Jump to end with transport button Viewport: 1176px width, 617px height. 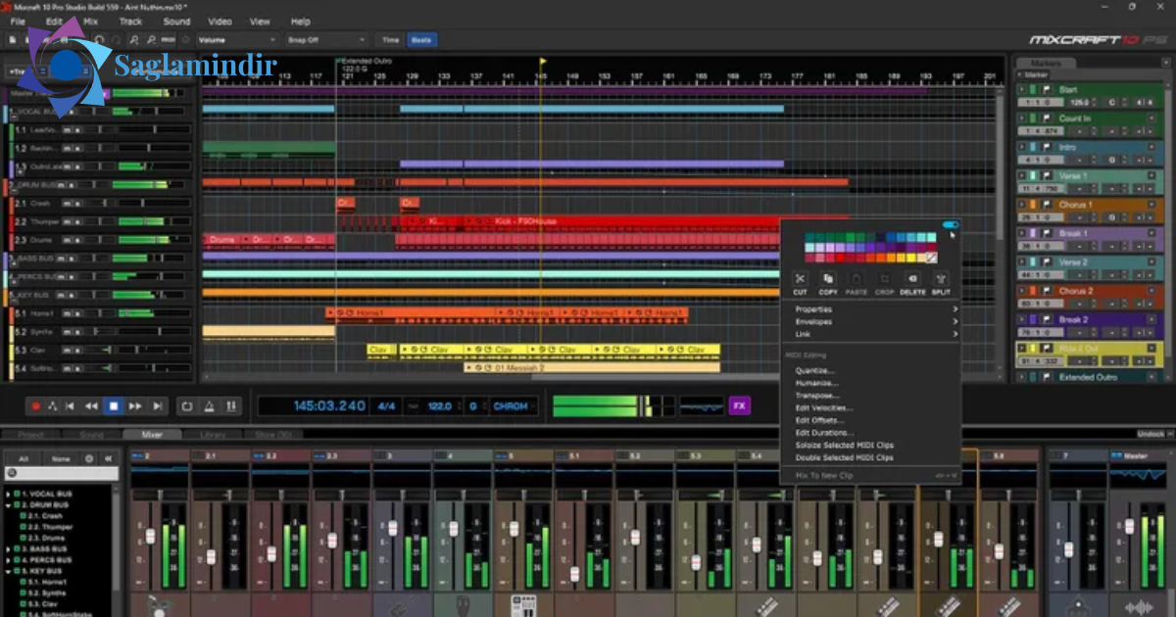coord(156,405)
